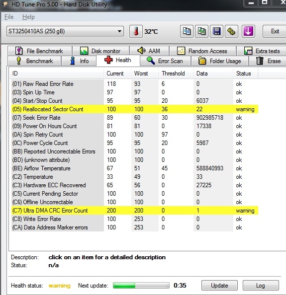Click the Update button
This screenshot has height=295, width=286.
[219, 286]
